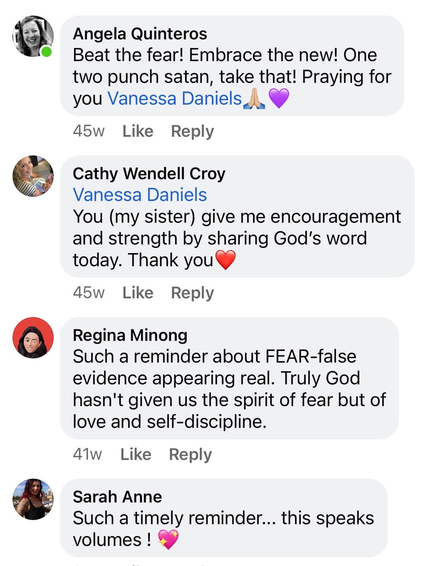Open Angela Quinteros's profile picture
Image resolution: width=428 pixels, height=566 pixels.
click(33, 36)
